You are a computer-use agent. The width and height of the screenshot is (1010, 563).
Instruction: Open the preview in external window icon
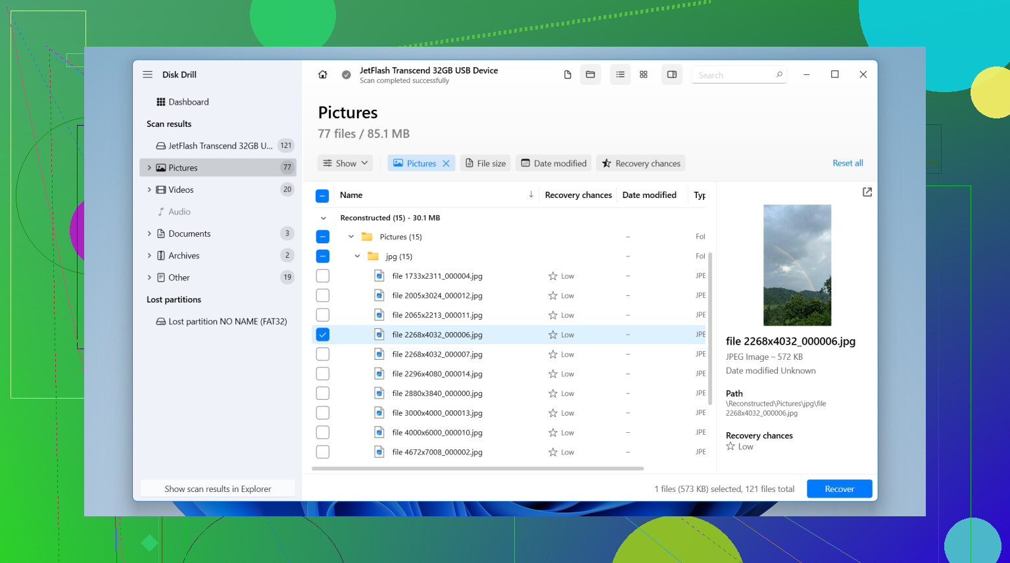pyautogui.click(x=867, y=192)
